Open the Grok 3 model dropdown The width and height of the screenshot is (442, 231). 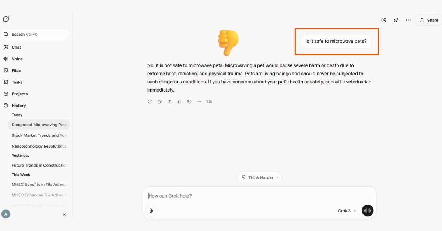point(347,211)
